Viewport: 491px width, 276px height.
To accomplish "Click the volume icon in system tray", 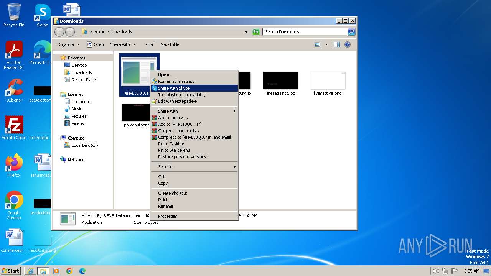I will click(x=436, y=271).
